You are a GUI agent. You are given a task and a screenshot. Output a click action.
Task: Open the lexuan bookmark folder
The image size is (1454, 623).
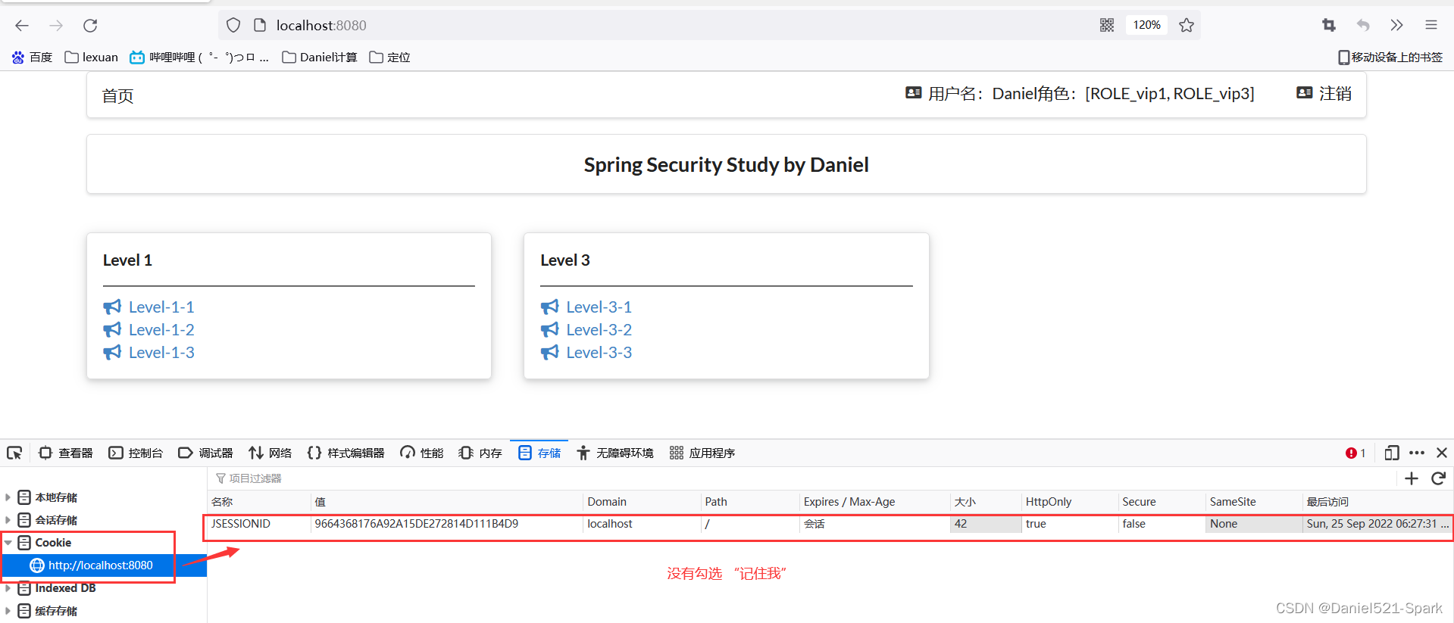(x=92, y=57)
